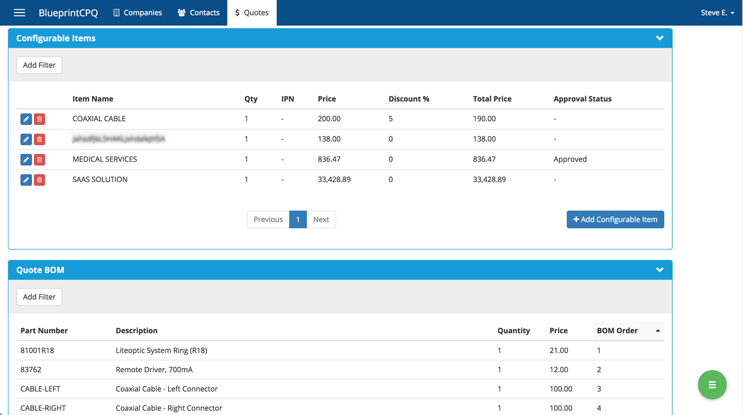Click the Total Price column header
This screenshot has height=415, width=743.
point(492,99)
